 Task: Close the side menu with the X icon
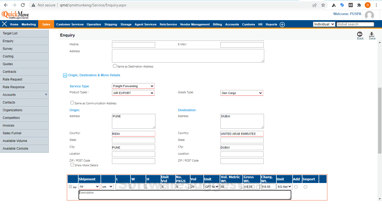click(4, 24)
